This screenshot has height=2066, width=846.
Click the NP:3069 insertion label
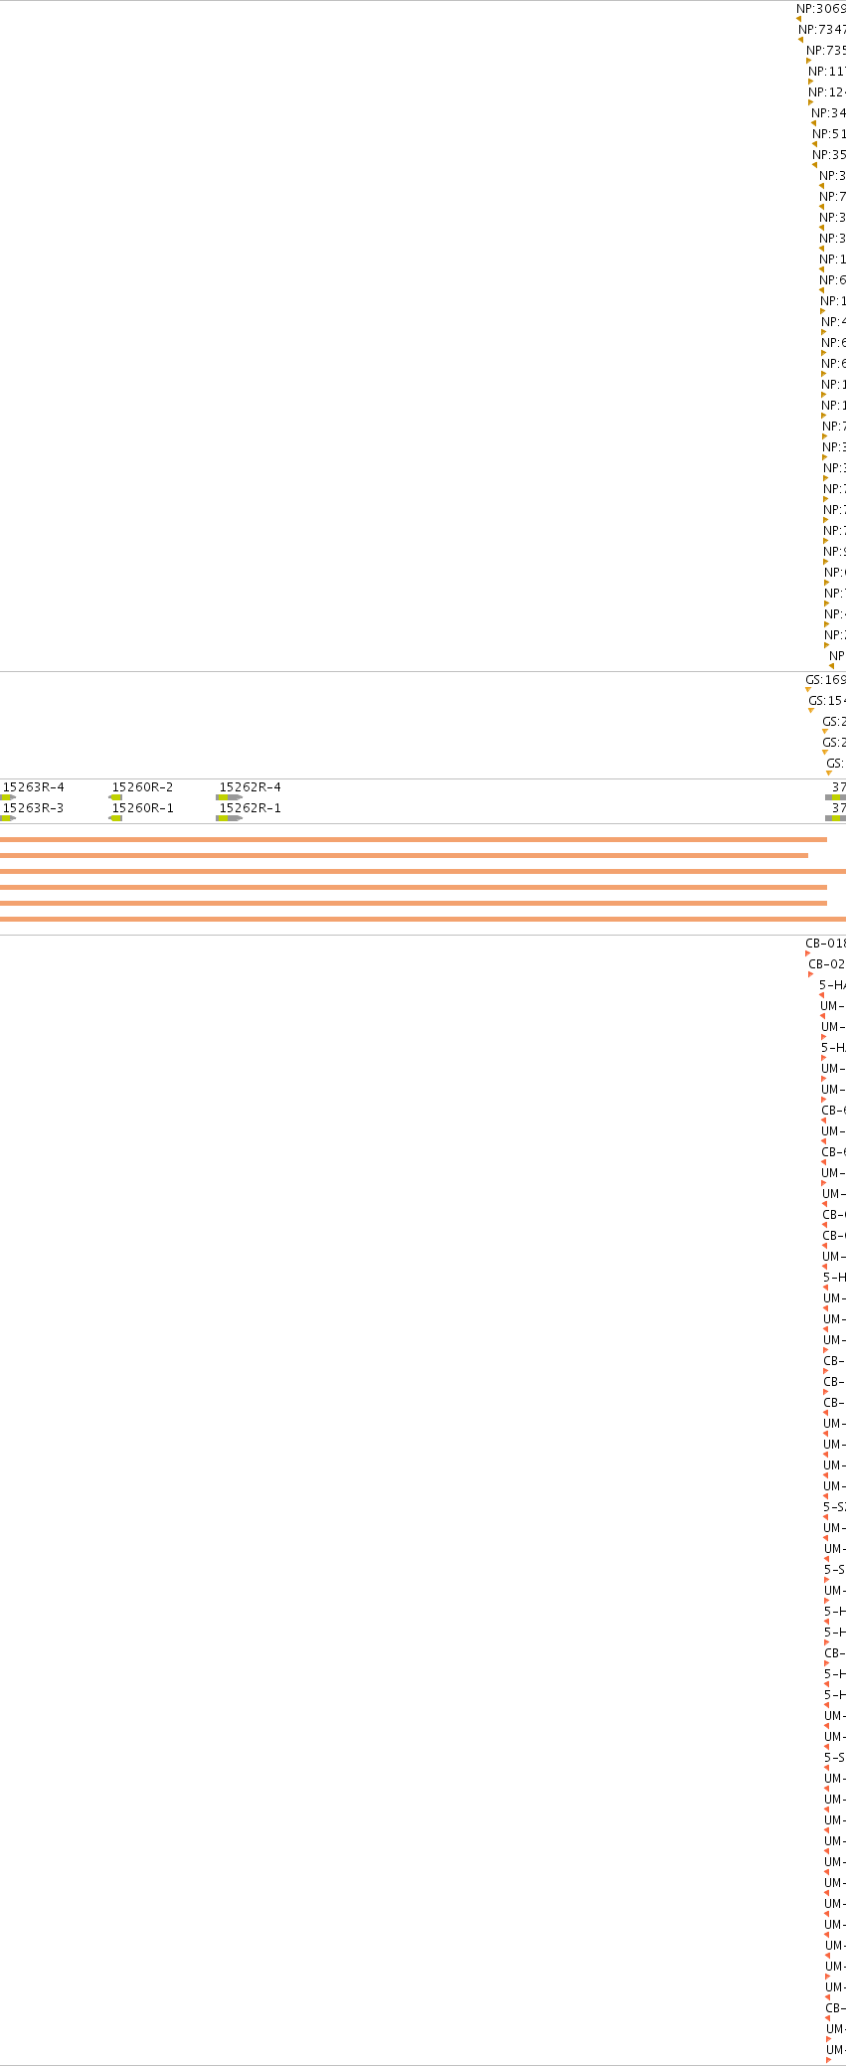(x=821, y=8)
